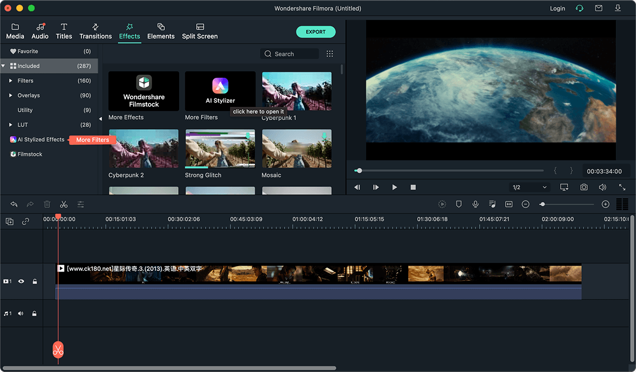Click the zoom-to-fit timeline icon

(x=509, y=204)
